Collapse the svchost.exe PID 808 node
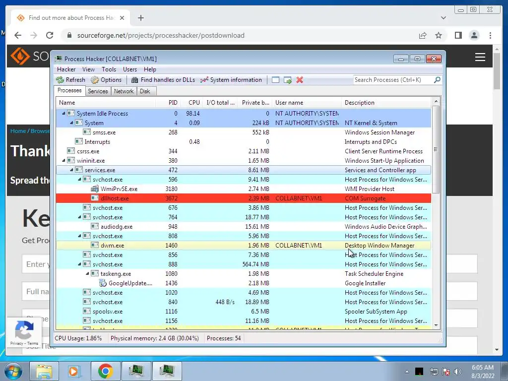The width and height of the screenshot is (508, 381). pos(79,236)
